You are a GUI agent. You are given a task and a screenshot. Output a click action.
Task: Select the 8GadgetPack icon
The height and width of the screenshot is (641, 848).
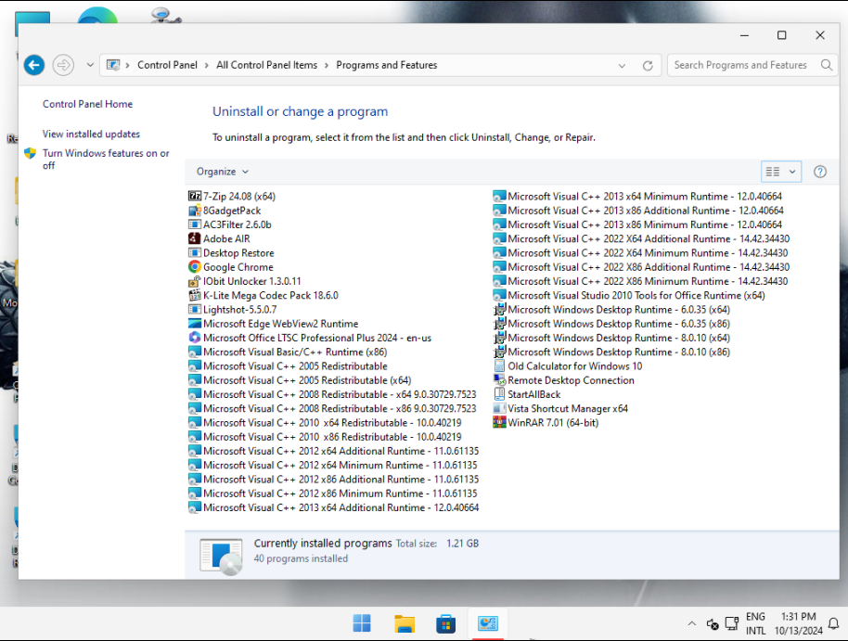coord(195,211)
